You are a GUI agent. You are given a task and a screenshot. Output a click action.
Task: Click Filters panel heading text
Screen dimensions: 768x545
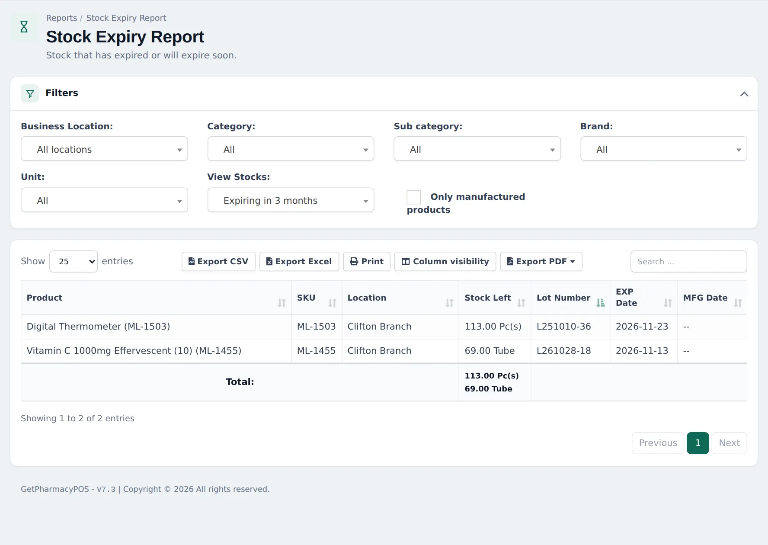click(62, 93)
